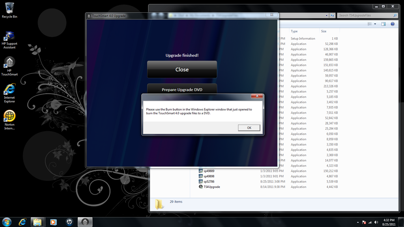Click the 52,298 KB size cell

click(331, 44)
